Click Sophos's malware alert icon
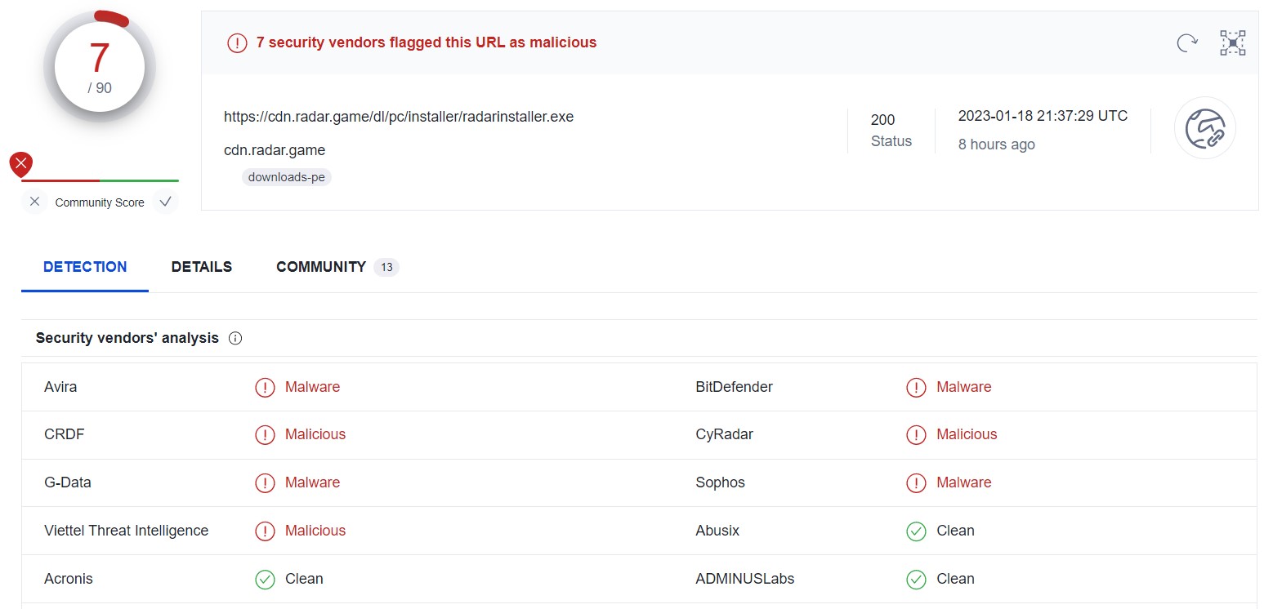The image size is (1273, 609). click(x=916, y=483)
